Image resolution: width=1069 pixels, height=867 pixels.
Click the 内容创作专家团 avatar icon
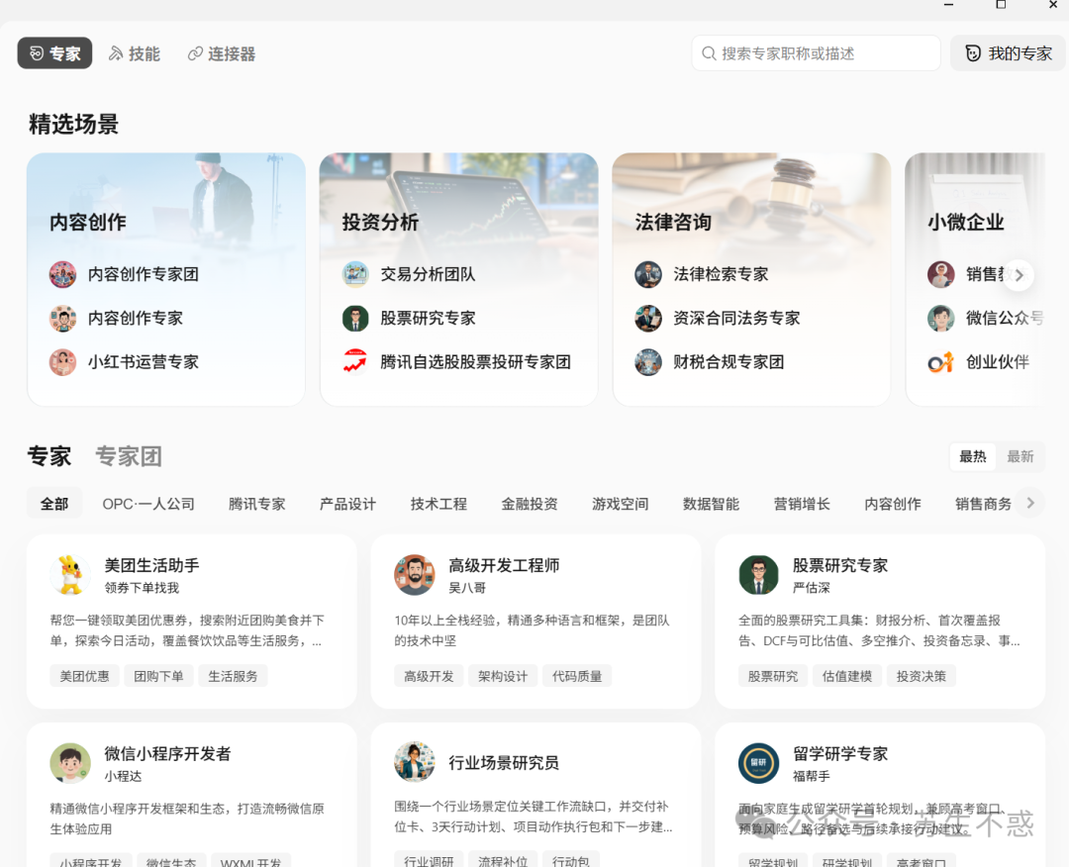[62, 275]
